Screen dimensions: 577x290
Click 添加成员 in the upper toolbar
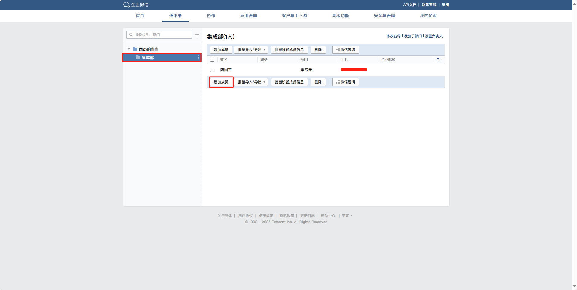[x=221, y=50]
